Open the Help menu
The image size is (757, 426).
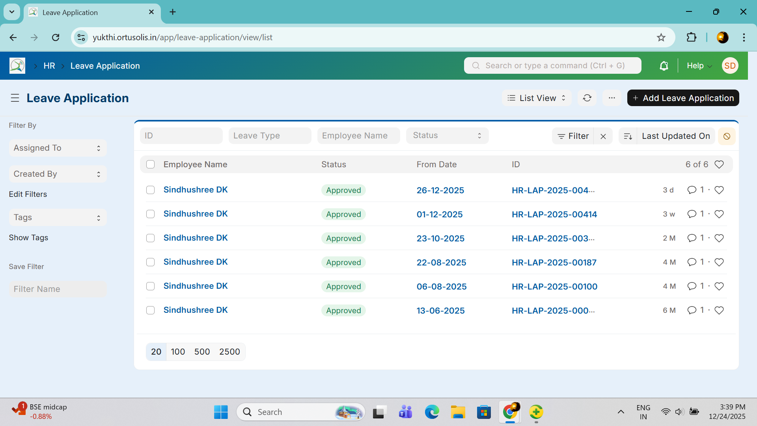(x=699, y=66)
